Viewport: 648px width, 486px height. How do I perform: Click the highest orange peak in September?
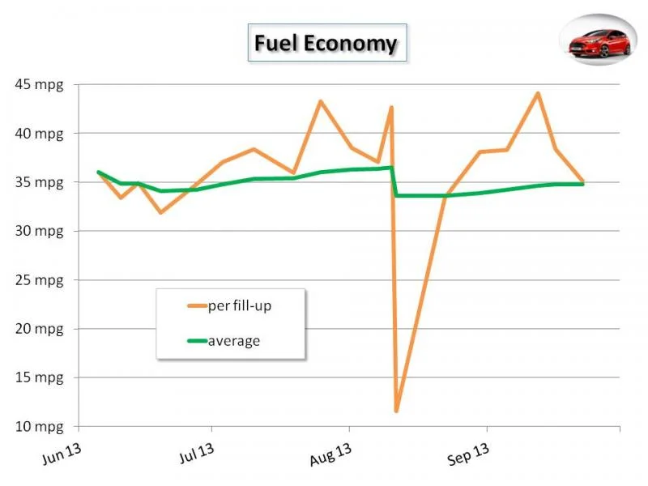[x=538, y=93]
